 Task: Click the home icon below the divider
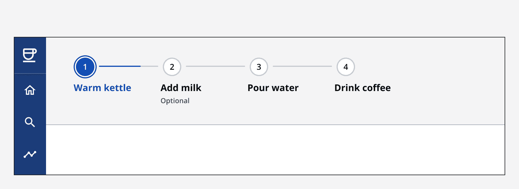pos(30,90)
